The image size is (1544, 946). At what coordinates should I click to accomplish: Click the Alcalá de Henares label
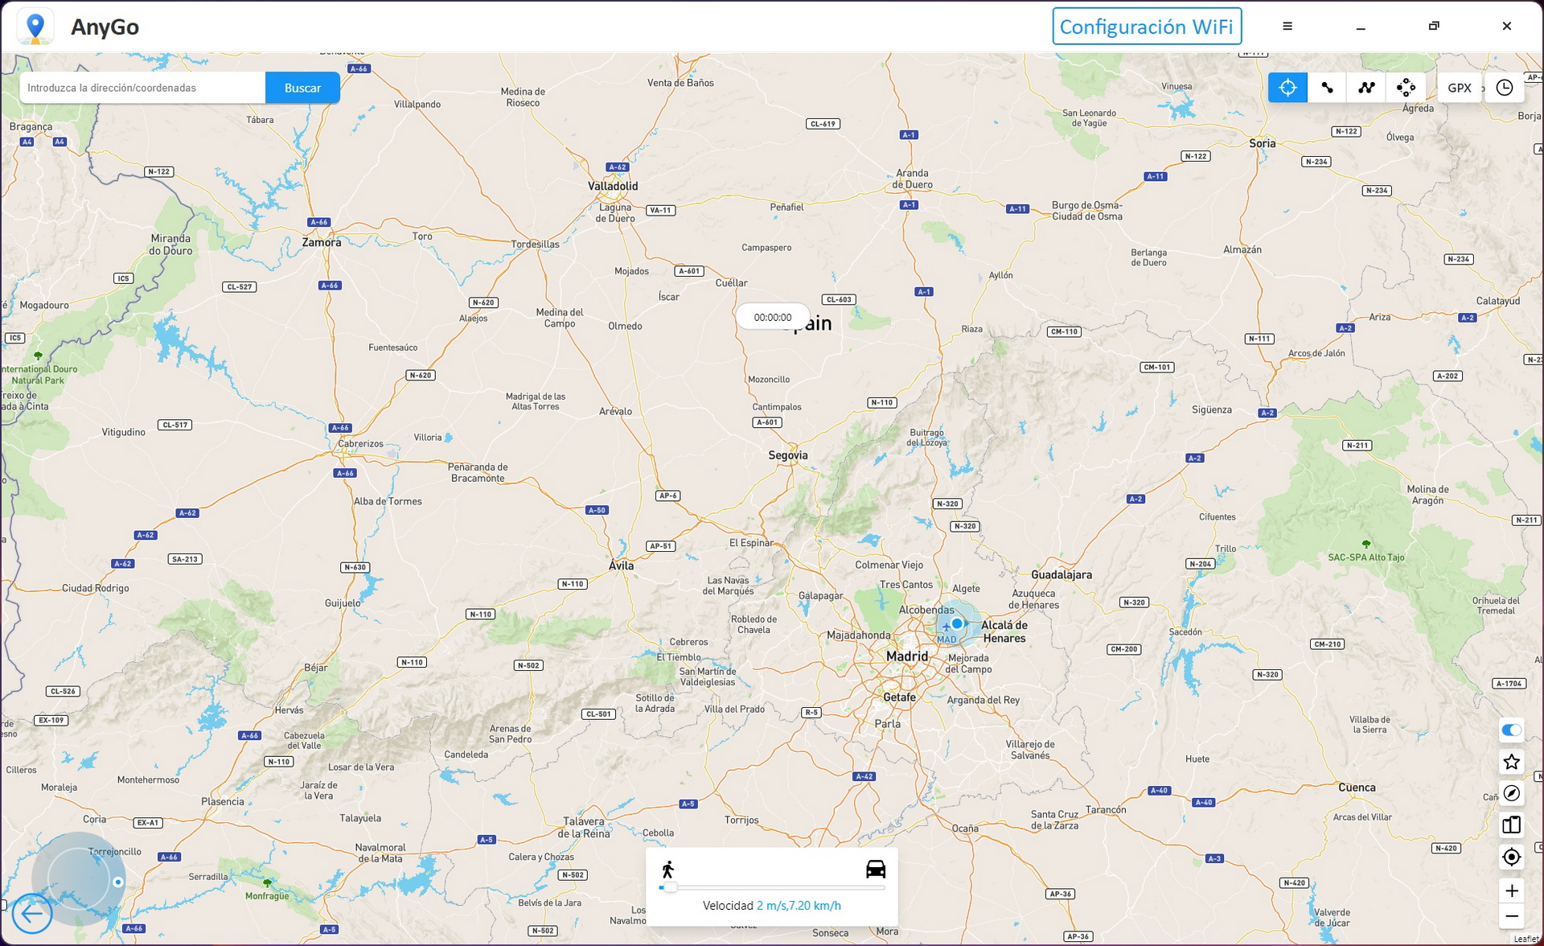(x=1004, y=631)
